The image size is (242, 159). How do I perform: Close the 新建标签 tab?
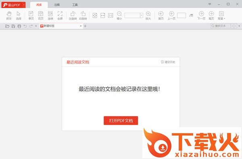point(81,26)
